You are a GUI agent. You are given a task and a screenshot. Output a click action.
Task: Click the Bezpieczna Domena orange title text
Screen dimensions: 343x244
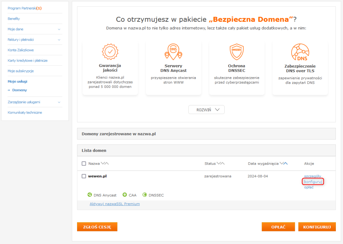[x=251, y=19]
